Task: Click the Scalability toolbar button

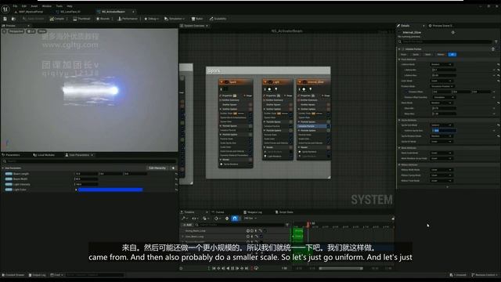Action: pos(218,19)
